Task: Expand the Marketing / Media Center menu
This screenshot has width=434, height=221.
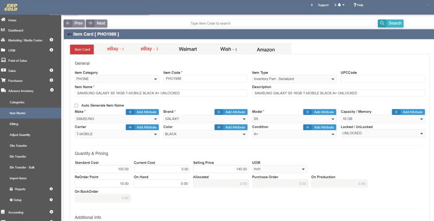Action: pyautogui.click(x=51, y=40)
